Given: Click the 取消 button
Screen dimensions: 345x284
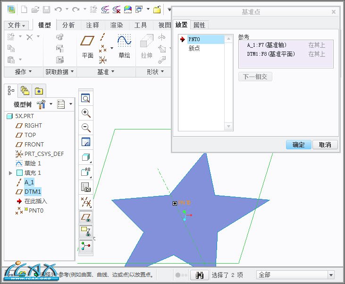Looking at the screenshot, I should pos(325,145).
